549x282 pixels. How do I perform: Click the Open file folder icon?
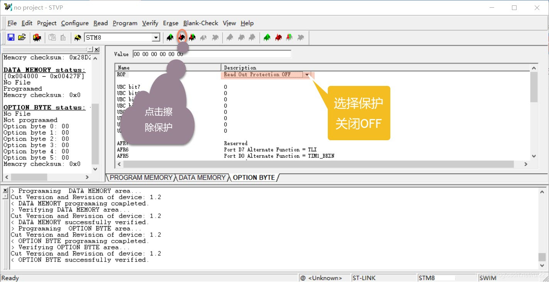[x=22, y=37]
